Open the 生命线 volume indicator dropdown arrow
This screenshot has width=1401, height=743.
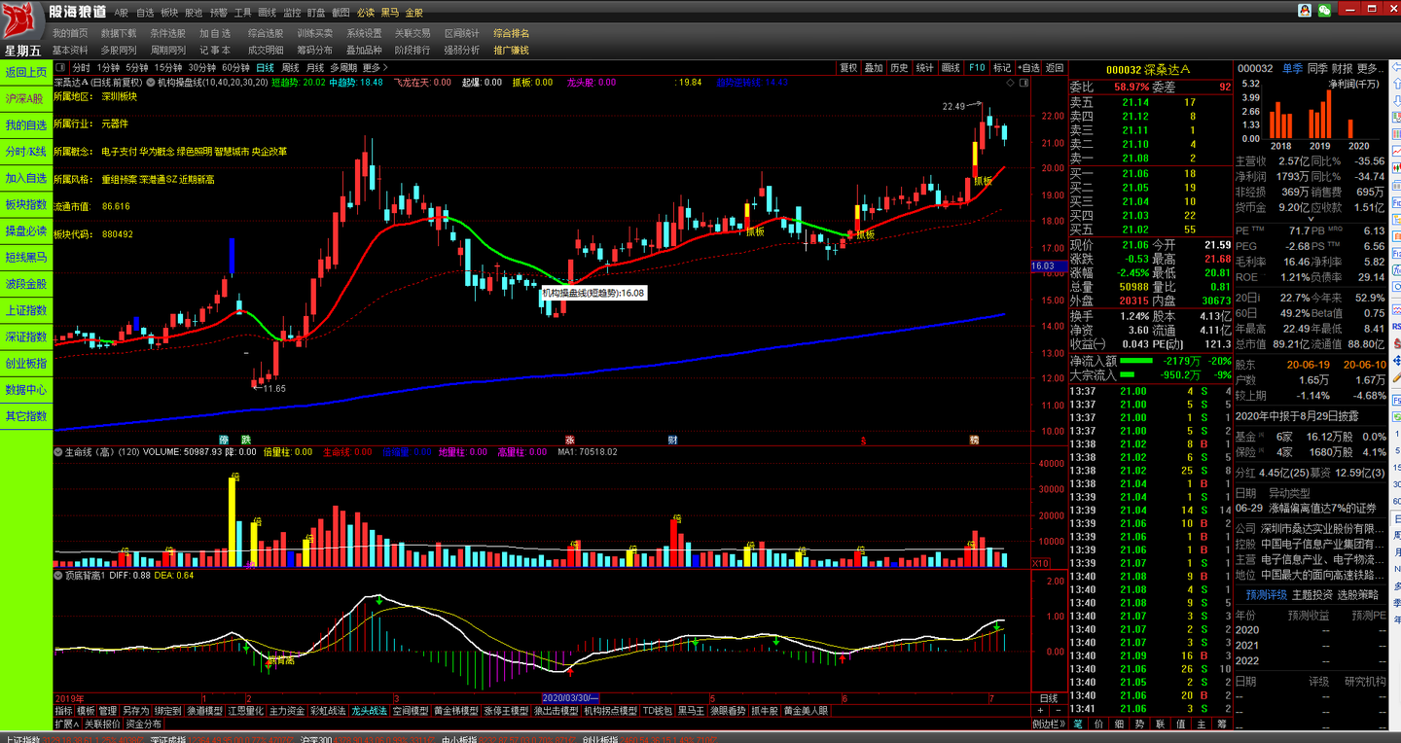[x=58, y=452]
